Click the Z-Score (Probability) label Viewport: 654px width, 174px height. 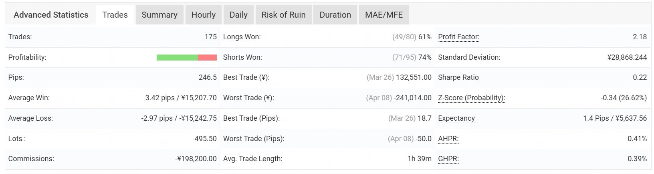point(471,98)
